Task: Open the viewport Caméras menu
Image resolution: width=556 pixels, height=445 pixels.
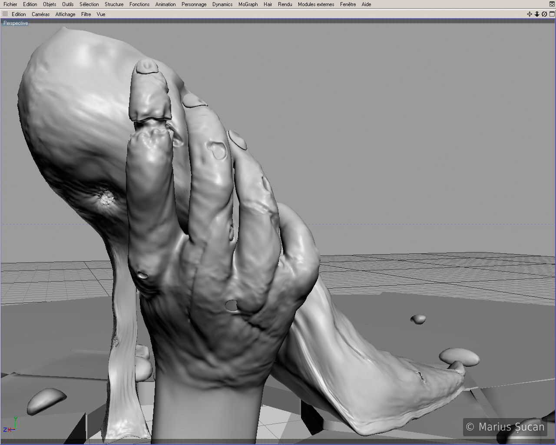Action: 40,14
